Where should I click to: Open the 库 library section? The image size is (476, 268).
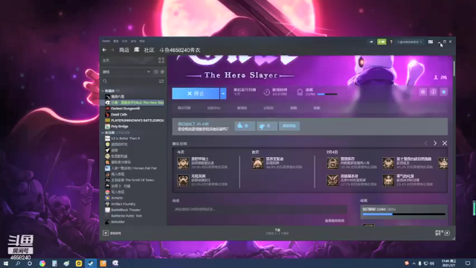point(137,50)
